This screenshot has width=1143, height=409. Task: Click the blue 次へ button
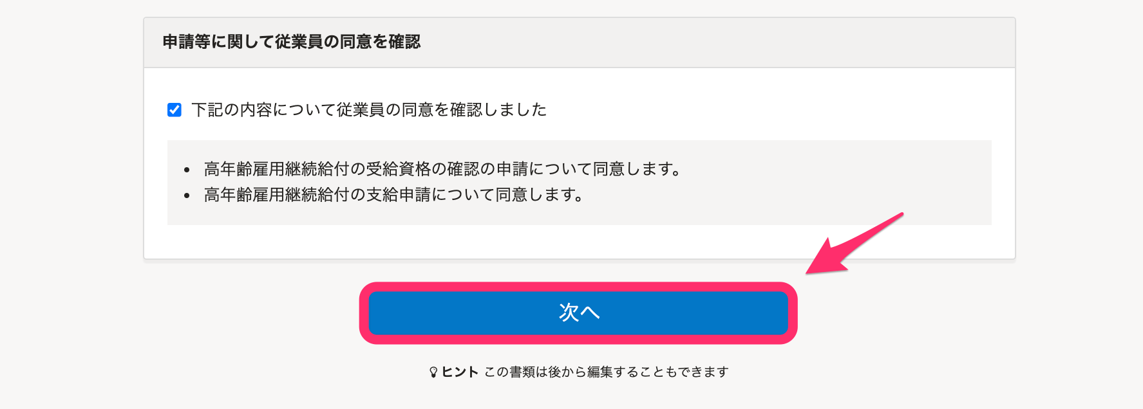(578, 313)
